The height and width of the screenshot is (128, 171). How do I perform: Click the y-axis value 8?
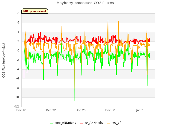[x=18, y=13]
